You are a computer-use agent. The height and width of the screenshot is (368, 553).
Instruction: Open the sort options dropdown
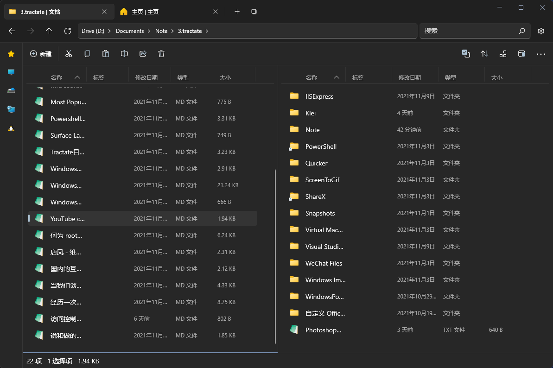tap(484, 54)
